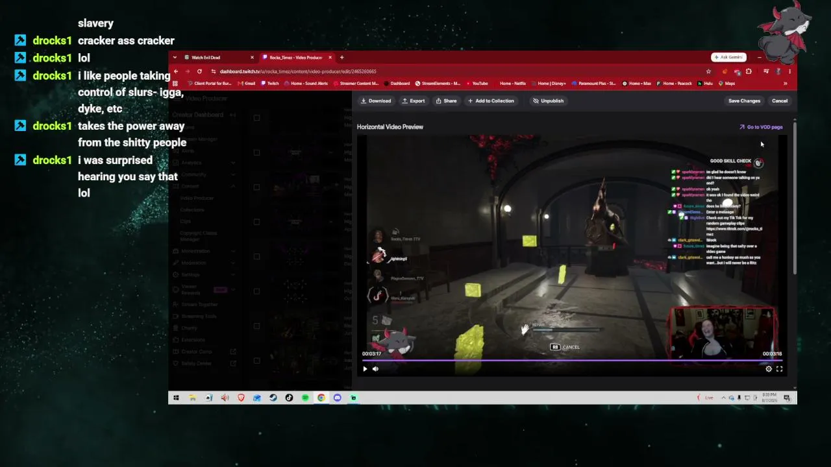Open the Gmail bookmark

click(x=247, y=84)
